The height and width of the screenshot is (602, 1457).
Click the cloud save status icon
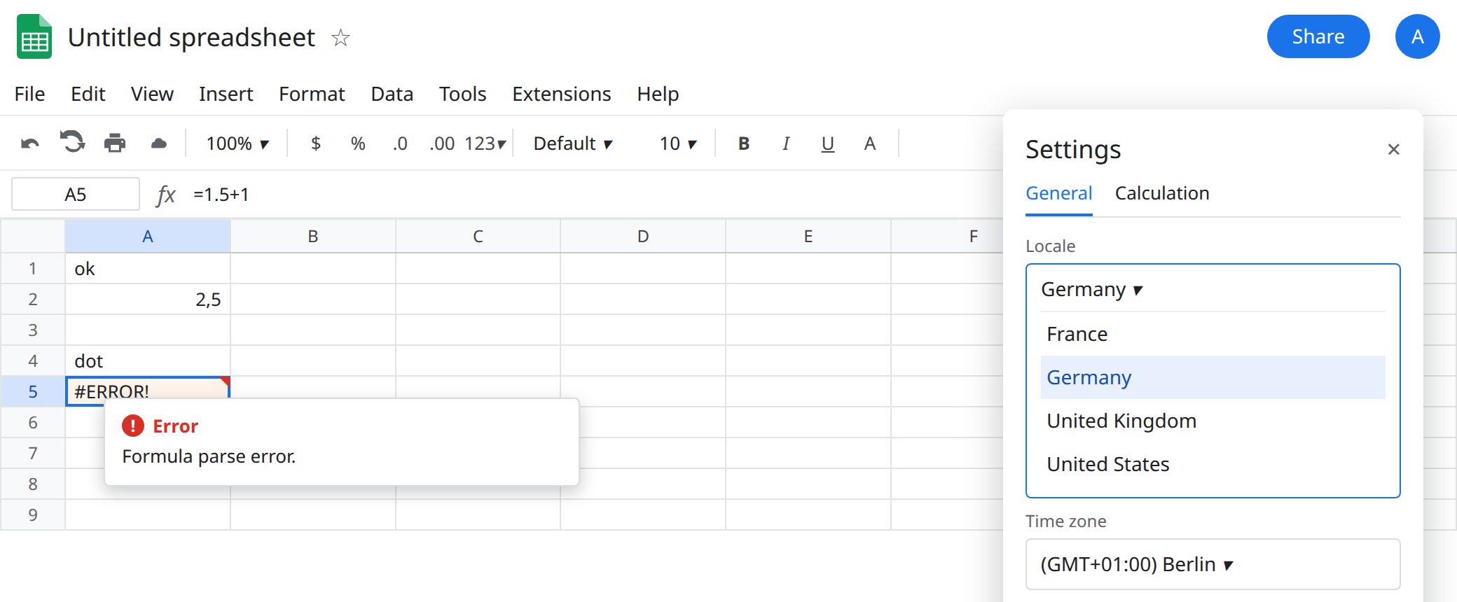159,143
